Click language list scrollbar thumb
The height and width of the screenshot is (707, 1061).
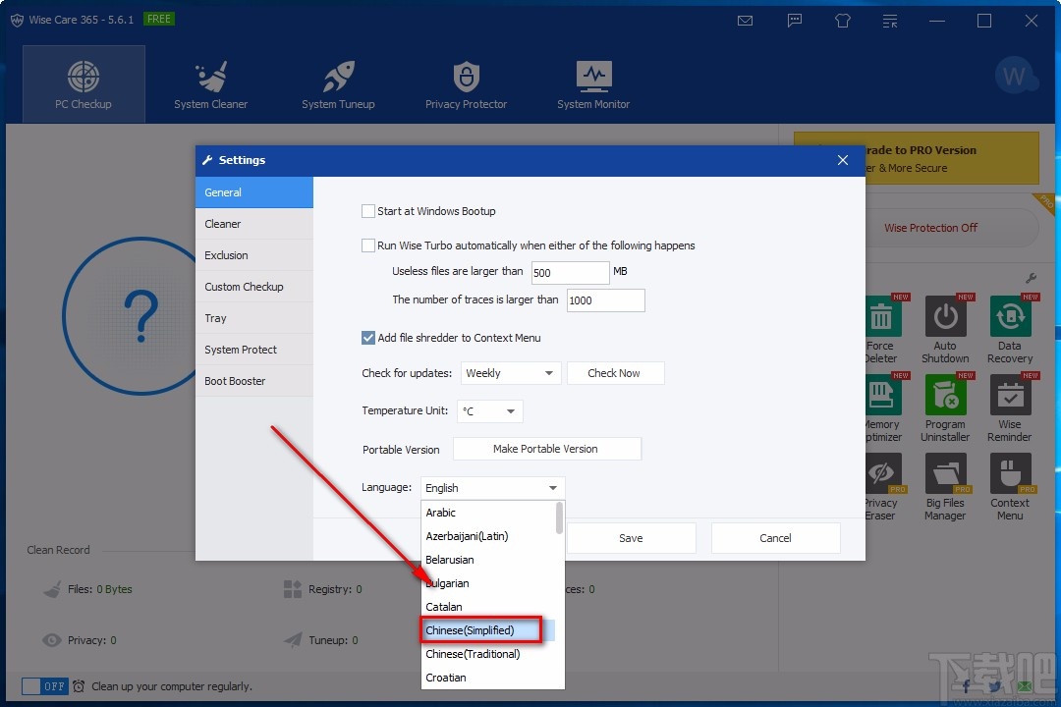click(x=560, y=517)
